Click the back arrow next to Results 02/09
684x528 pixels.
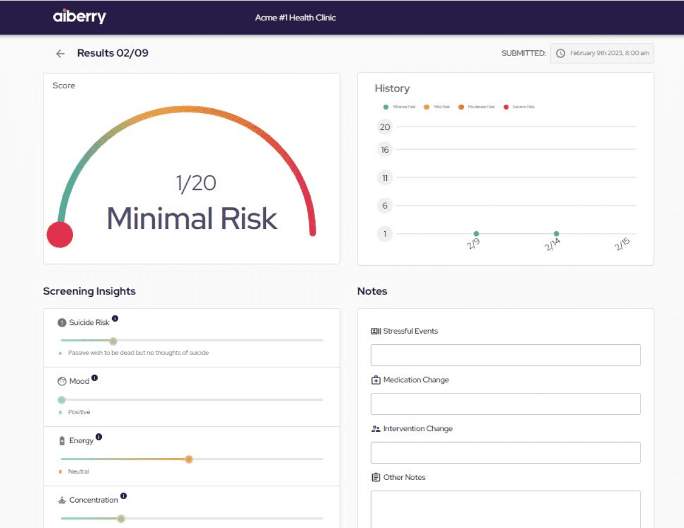pyautogui.click(x=59, y=53)
